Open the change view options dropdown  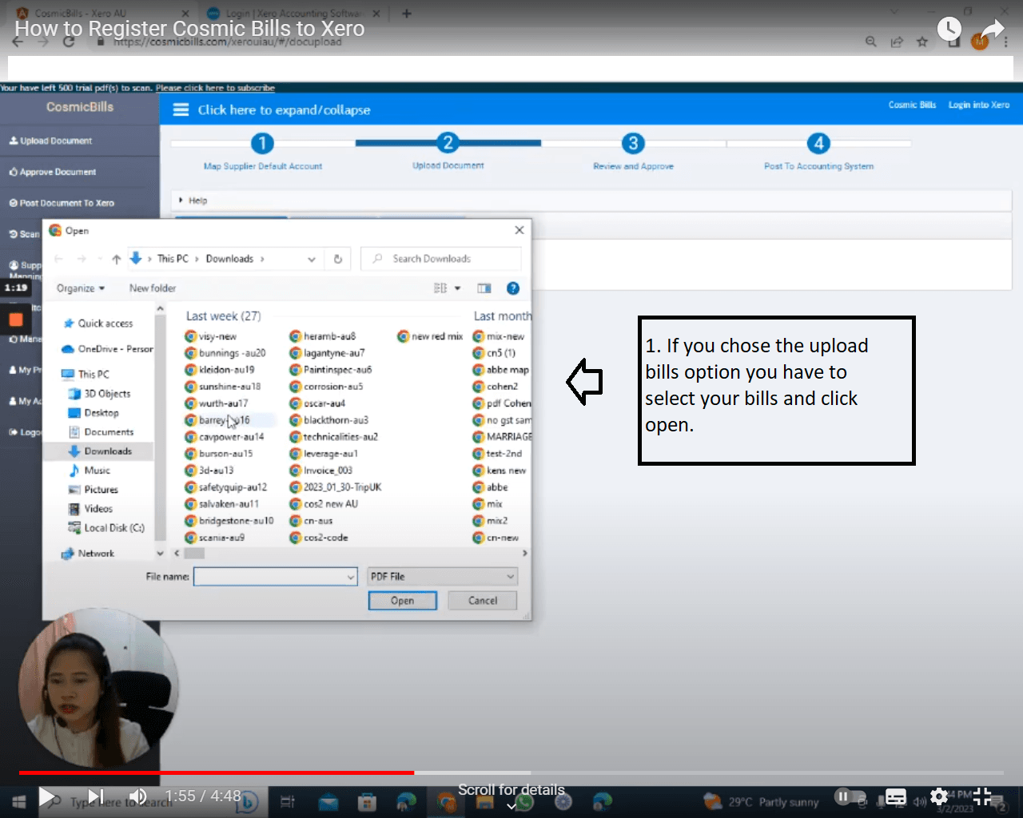click(458, 288)
